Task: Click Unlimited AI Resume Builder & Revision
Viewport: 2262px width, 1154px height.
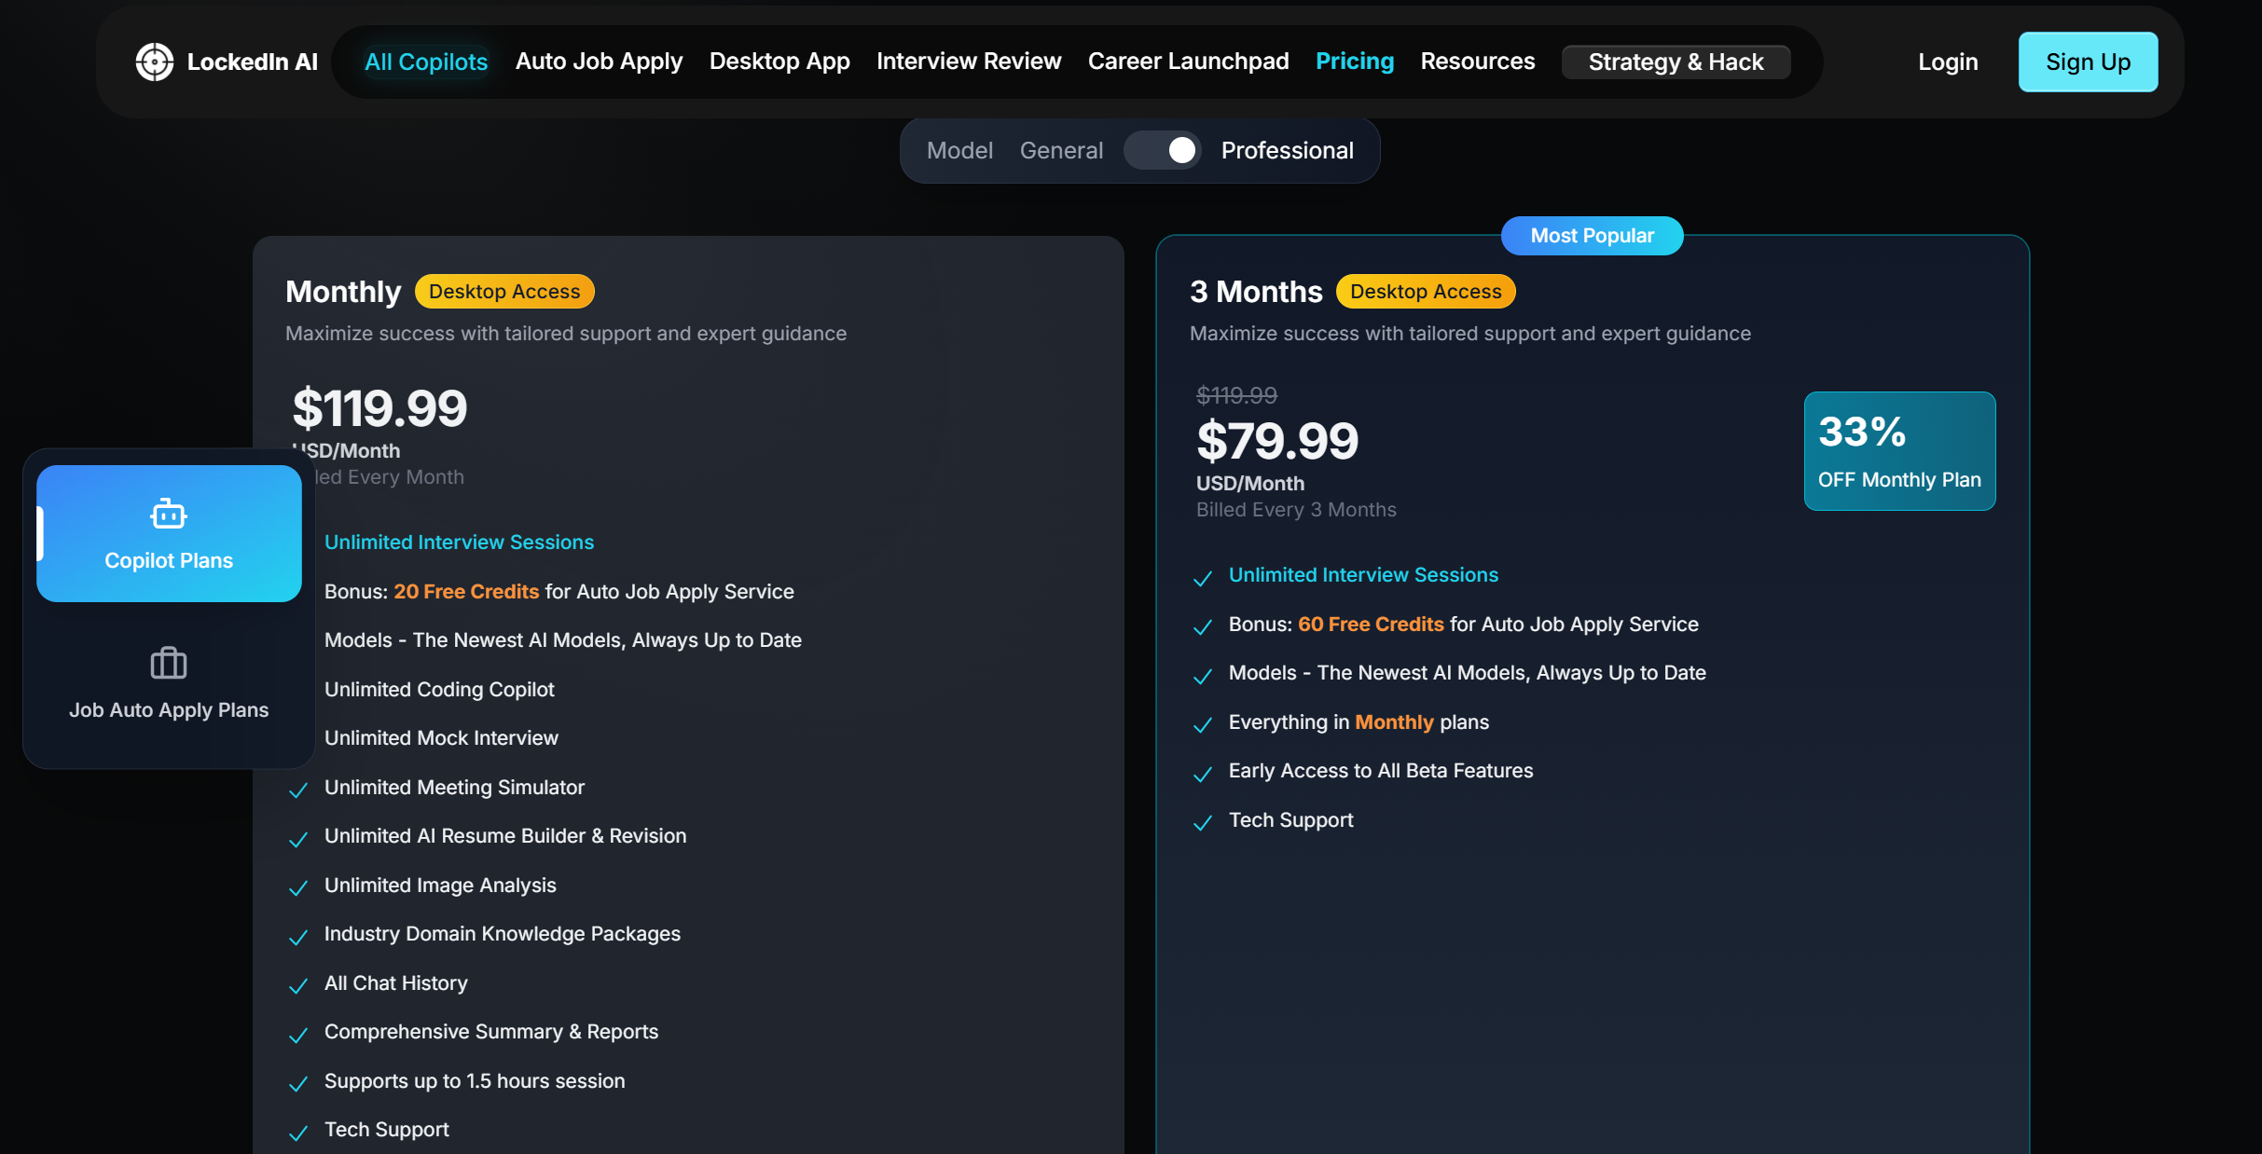Action: tap(505, 836)
